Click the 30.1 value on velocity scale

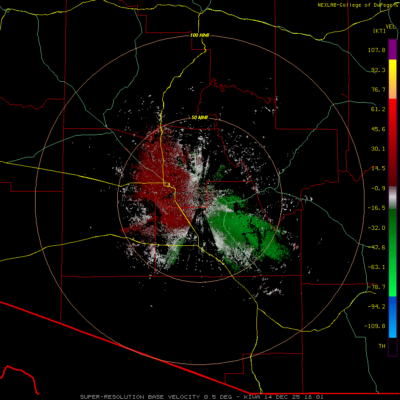(x=378, y=149)
